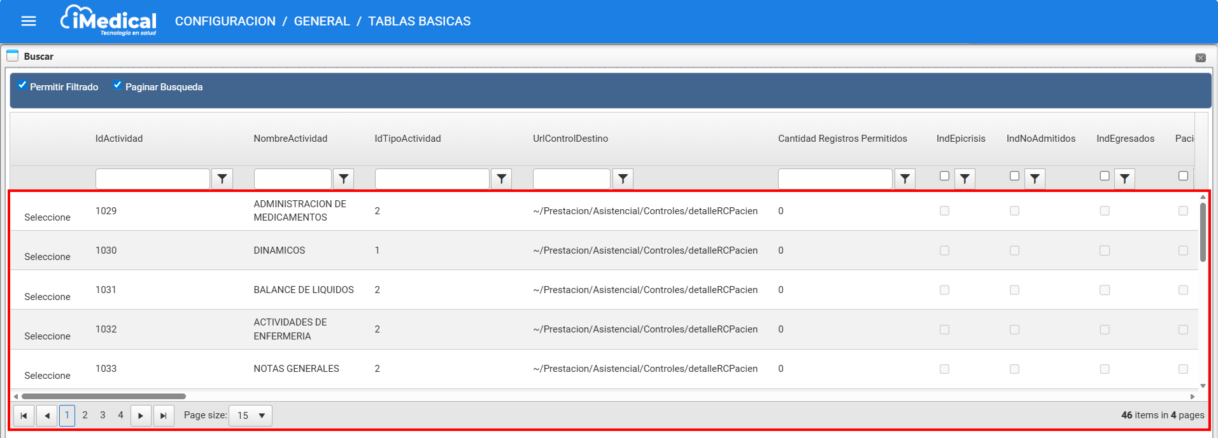Screen dimensions: 1218x438
Task: Click the UrlControlDestino filter funnel icon
Action: (x=623, y=179)
